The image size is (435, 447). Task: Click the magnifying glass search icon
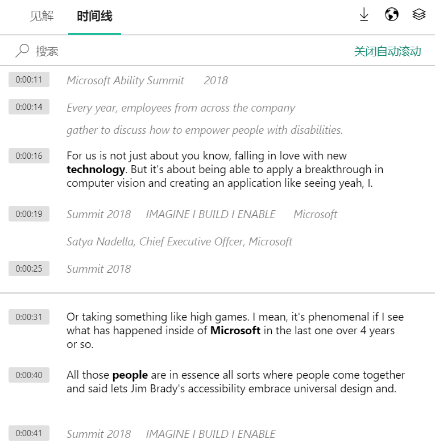(22, 51)
